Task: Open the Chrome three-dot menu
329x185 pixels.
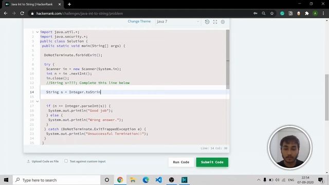Action: tap(323, 13)
